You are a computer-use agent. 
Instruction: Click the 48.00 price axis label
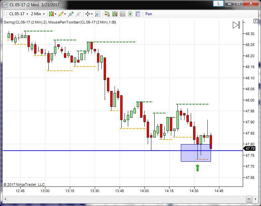pos(250,100)
